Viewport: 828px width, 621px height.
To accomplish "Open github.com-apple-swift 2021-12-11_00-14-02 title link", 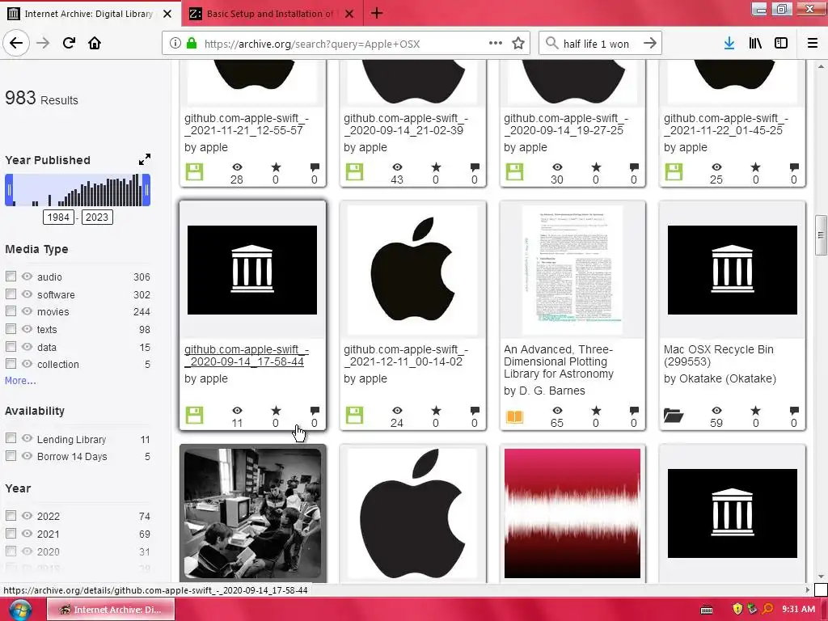I will (406, 356).
